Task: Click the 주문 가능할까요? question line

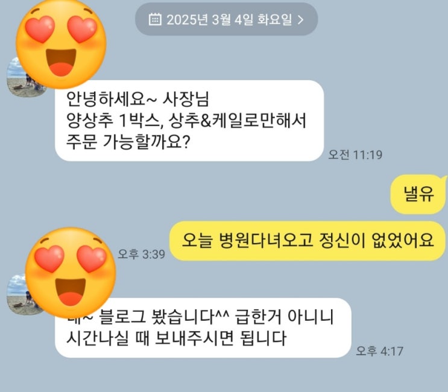Action: (128, 142)
